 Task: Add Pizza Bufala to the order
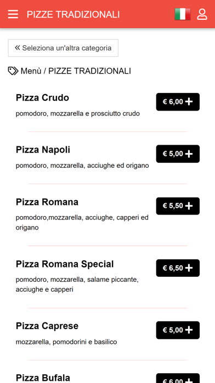tap(178, 379)
